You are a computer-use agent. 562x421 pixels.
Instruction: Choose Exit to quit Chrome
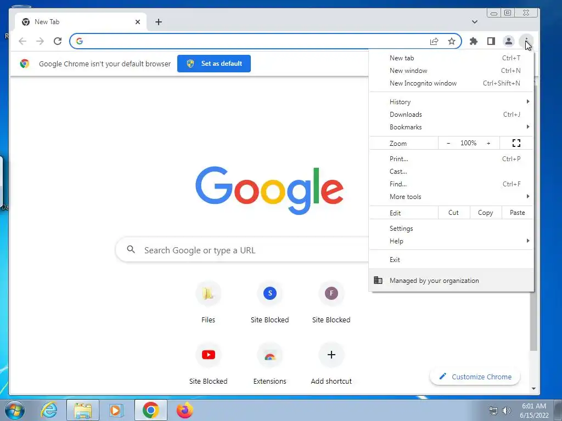(x=451, y=259)
